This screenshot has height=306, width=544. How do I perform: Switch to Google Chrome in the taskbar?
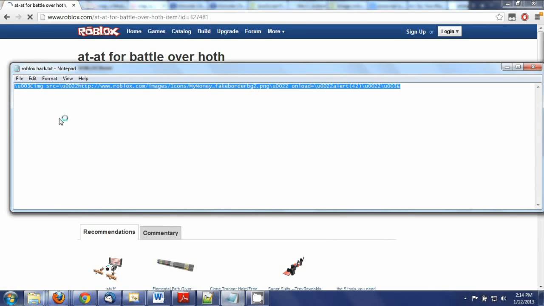[x=85, y=298]
